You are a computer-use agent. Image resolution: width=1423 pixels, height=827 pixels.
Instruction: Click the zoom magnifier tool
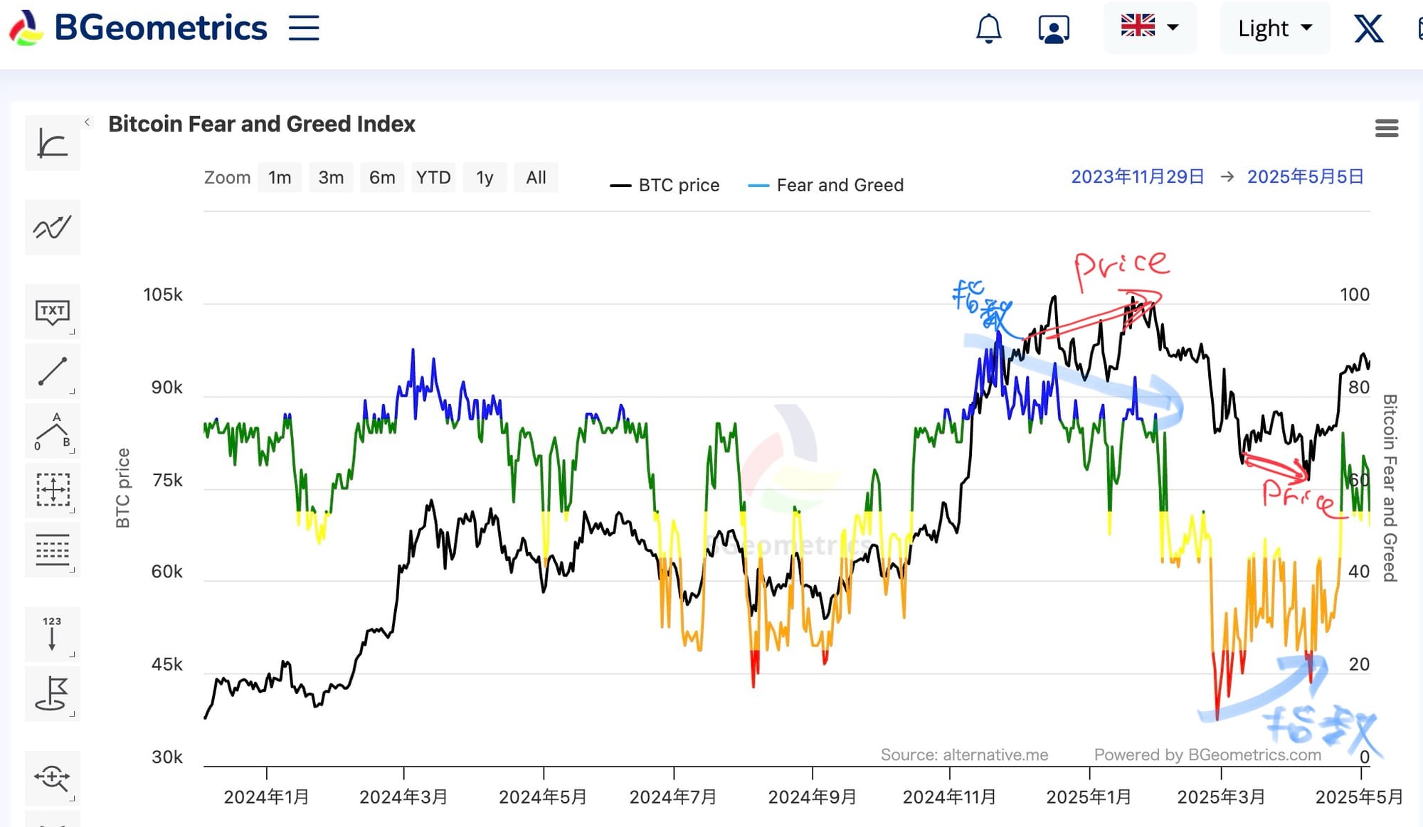tap(53, 778)
